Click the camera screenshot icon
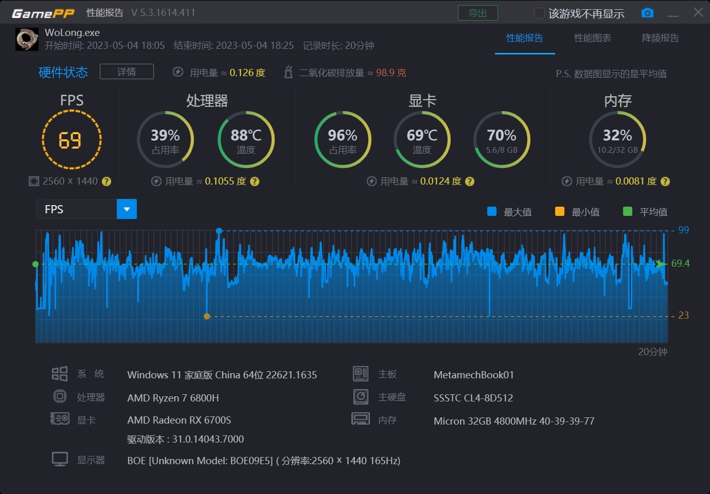Screen dimensions: 710x494 click(x=647, y=13)
